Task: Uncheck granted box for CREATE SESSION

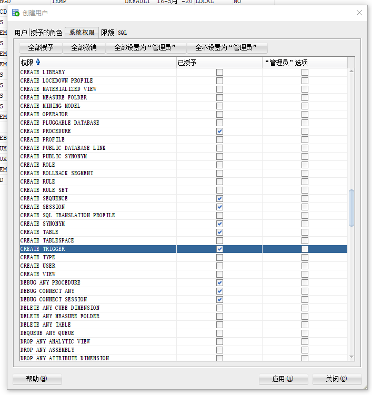Action: click(219, 207)
